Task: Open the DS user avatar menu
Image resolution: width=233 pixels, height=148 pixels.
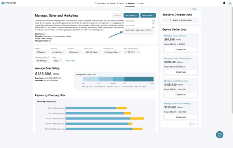Action: (x=230, y=3)
